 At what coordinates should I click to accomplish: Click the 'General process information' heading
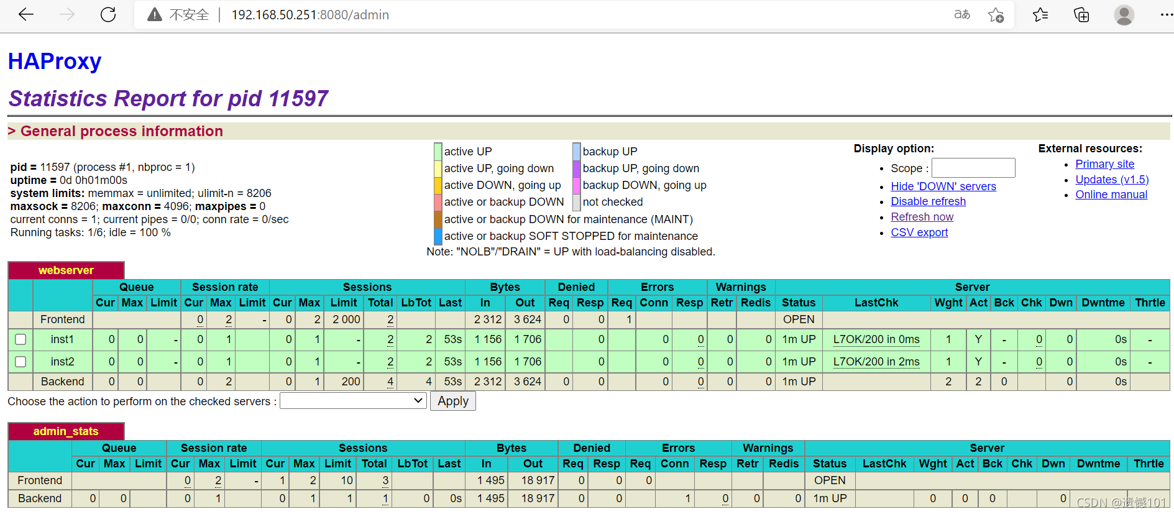pyautogui.click(x=122, y=131)
